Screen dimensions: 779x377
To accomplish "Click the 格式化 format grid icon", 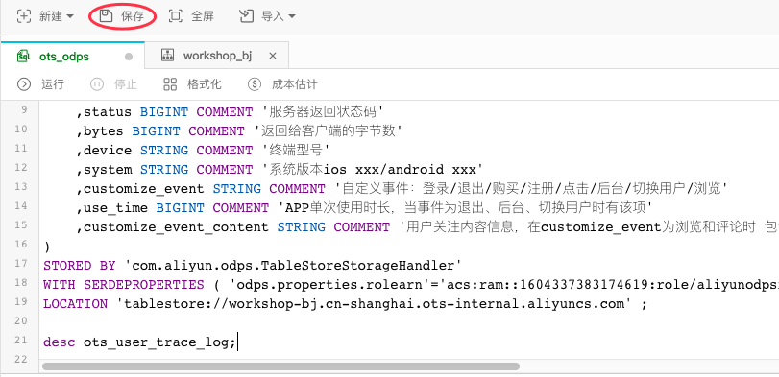I will point(170,84).
